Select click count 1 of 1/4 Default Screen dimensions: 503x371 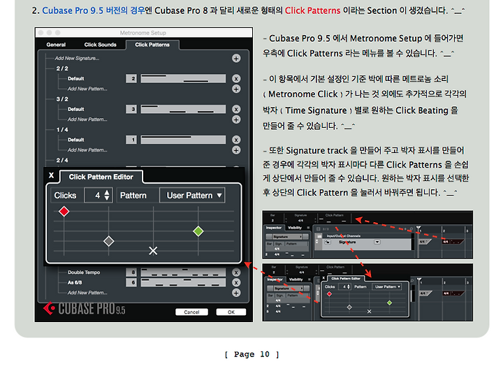coord(131,140)
